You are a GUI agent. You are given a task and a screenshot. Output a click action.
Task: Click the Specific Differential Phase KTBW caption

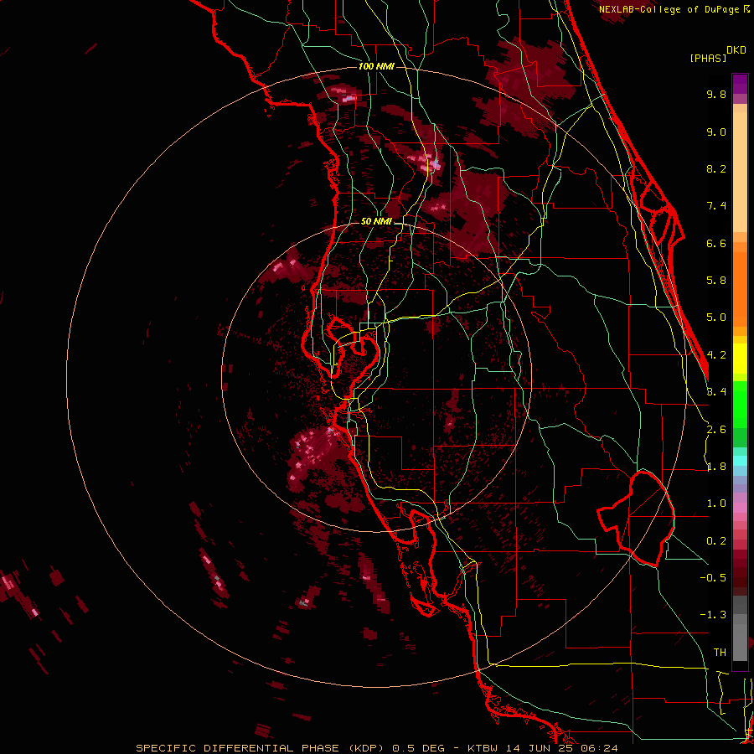376,748
